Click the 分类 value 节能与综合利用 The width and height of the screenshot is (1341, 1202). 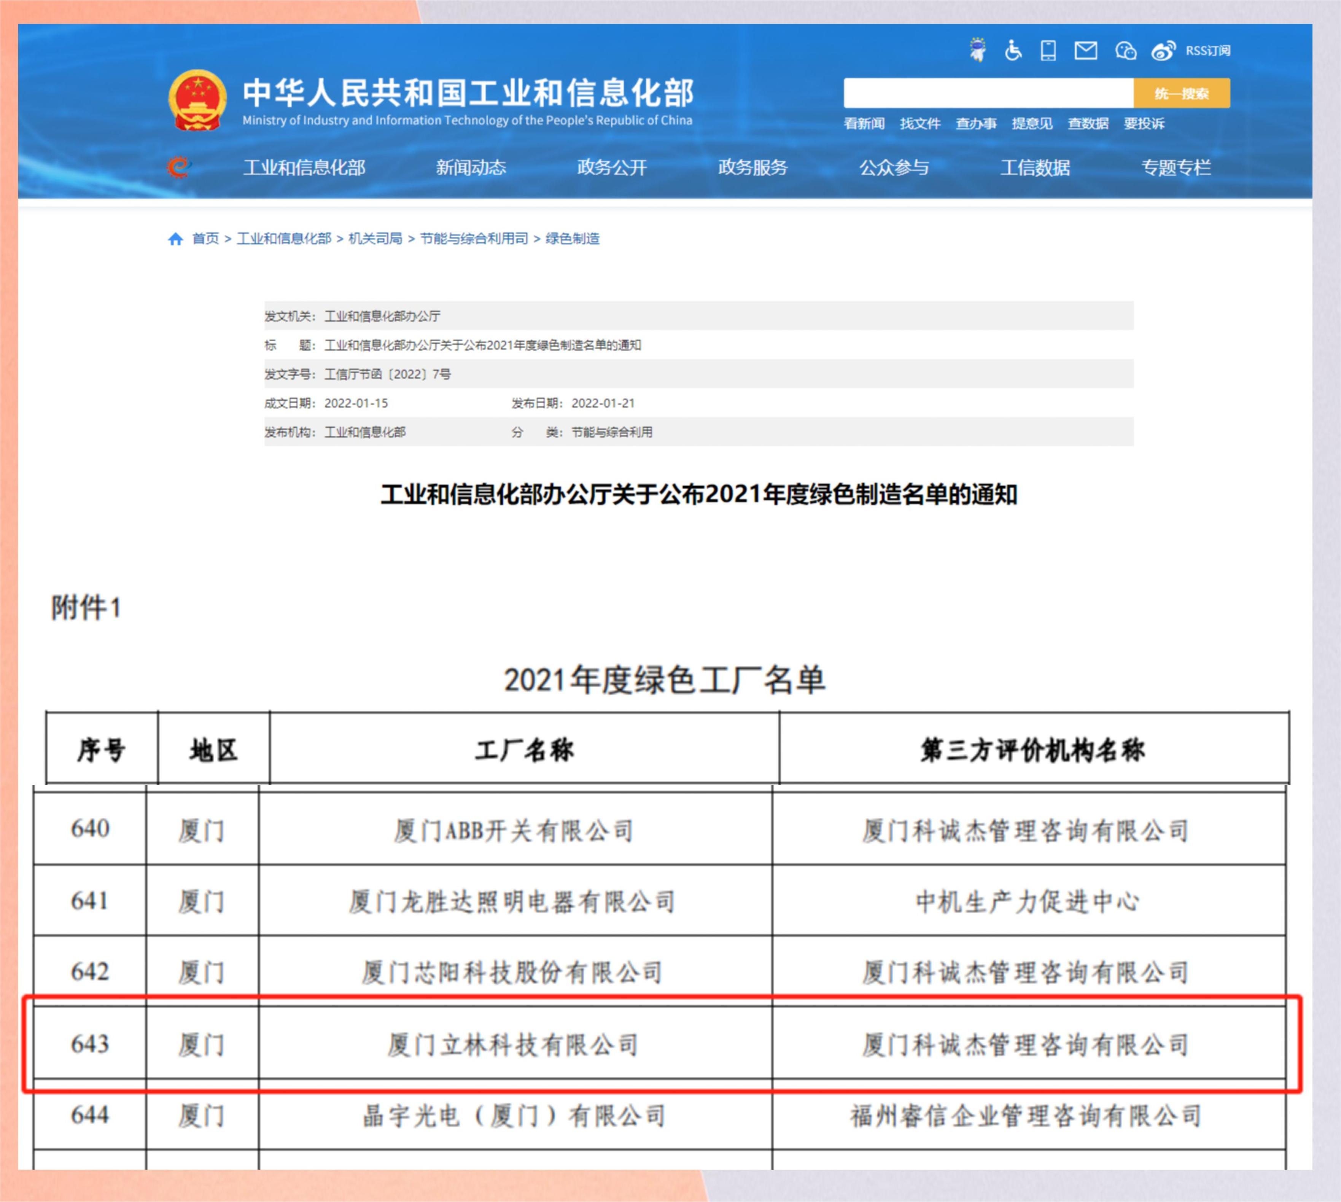click(611, 432)
